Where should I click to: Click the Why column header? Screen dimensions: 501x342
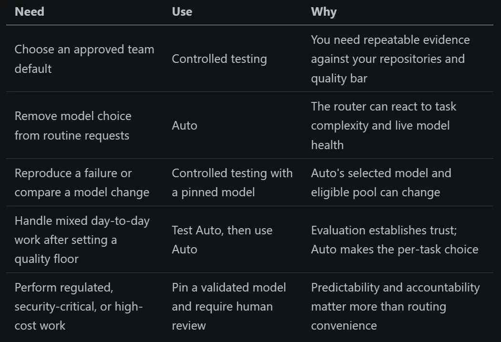324,12
